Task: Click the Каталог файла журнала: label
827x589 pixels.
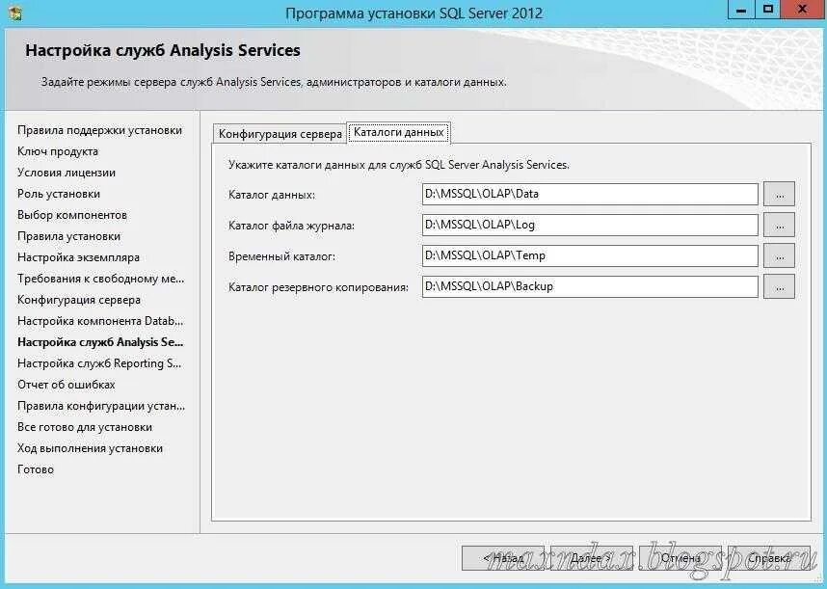Action: coord(292,226)
